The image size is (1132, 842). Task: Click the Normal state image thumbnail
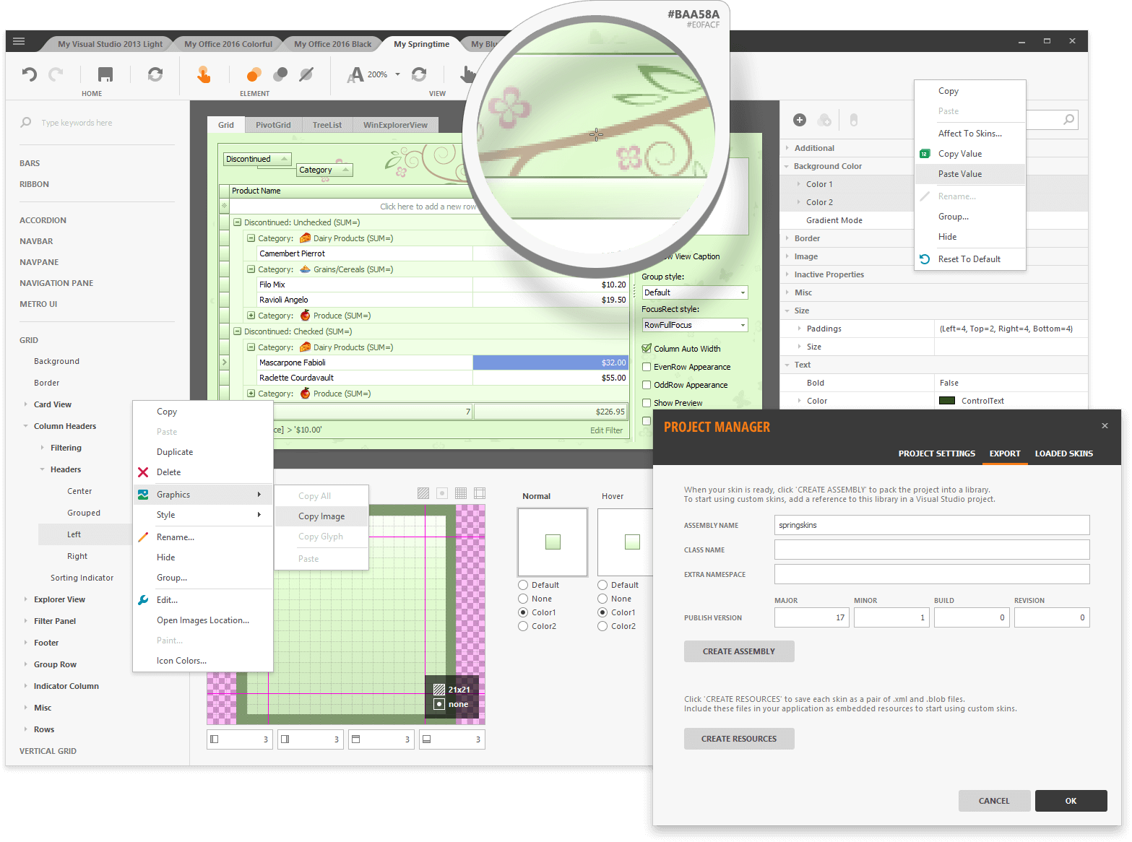tap(553, 542)
